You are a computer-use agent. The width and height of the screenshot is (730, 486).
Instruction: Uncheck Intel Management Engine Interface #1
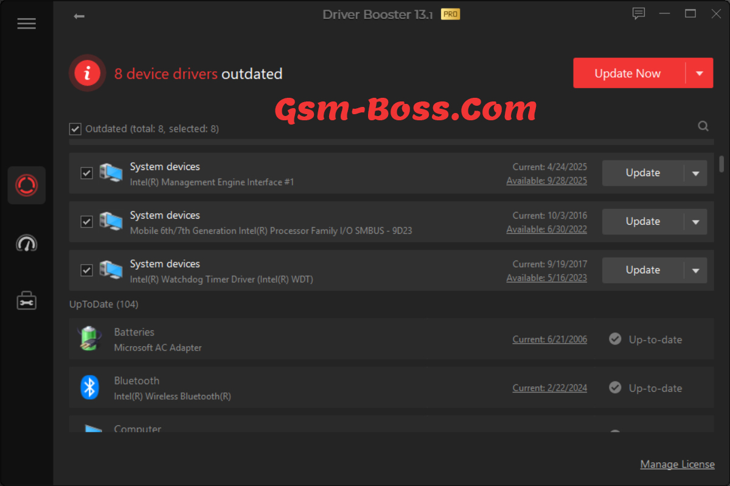click(86, 173)
